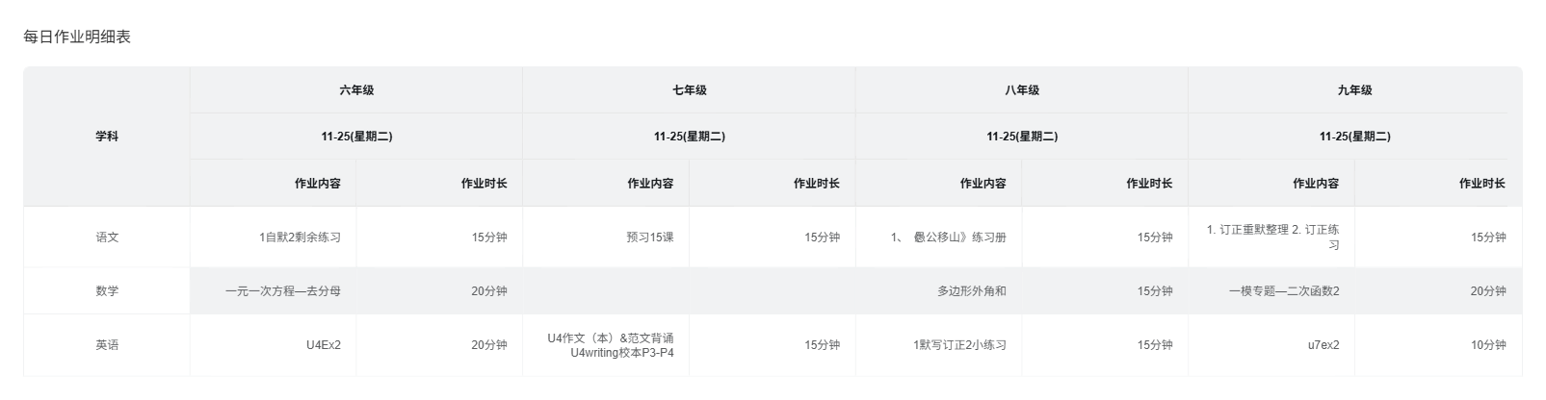Select the 预习15课 homework cell

[x=649, y=237]
